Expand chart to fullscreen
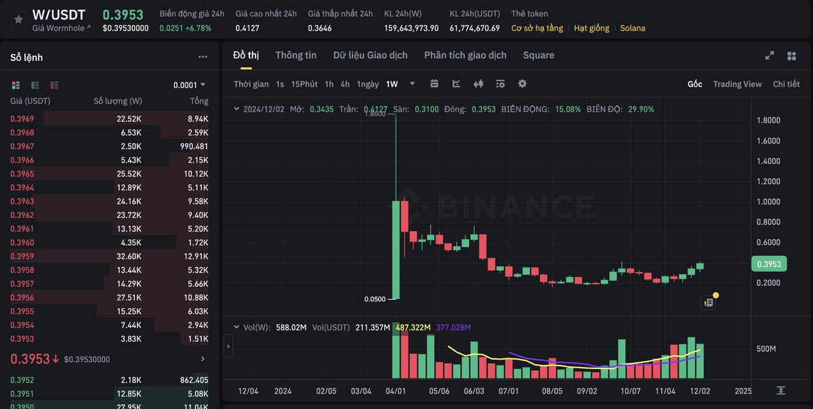Image resolution: width=813 pixels, height=409 pixels. [770, 56]
